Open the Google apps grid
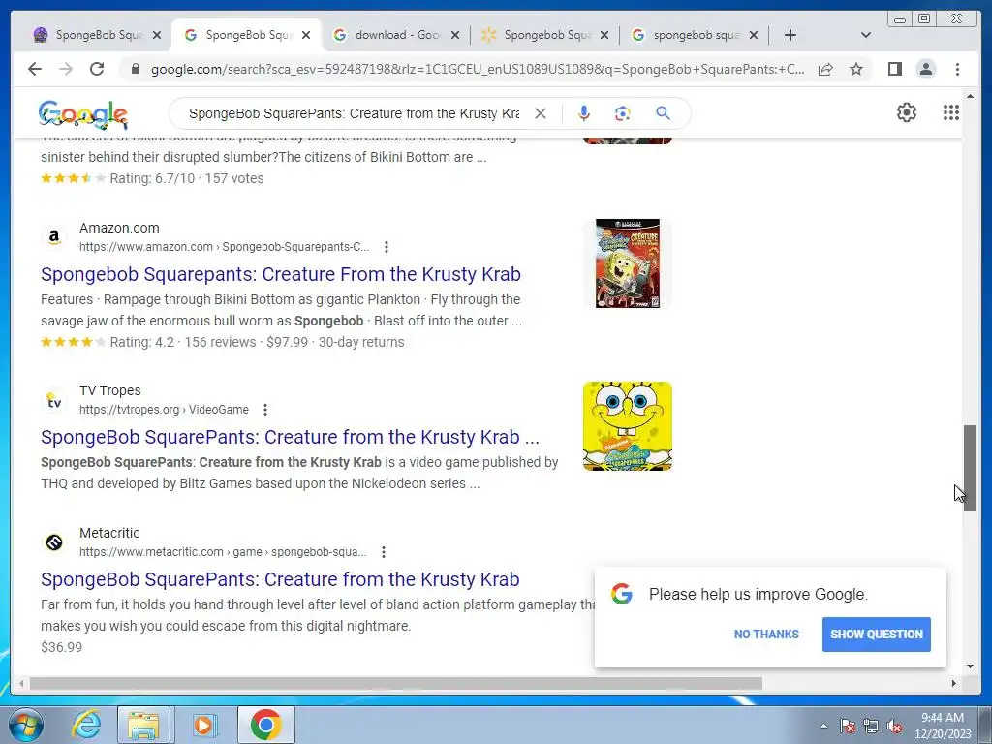This screenshot has height=744, width=992. (951, 112)
